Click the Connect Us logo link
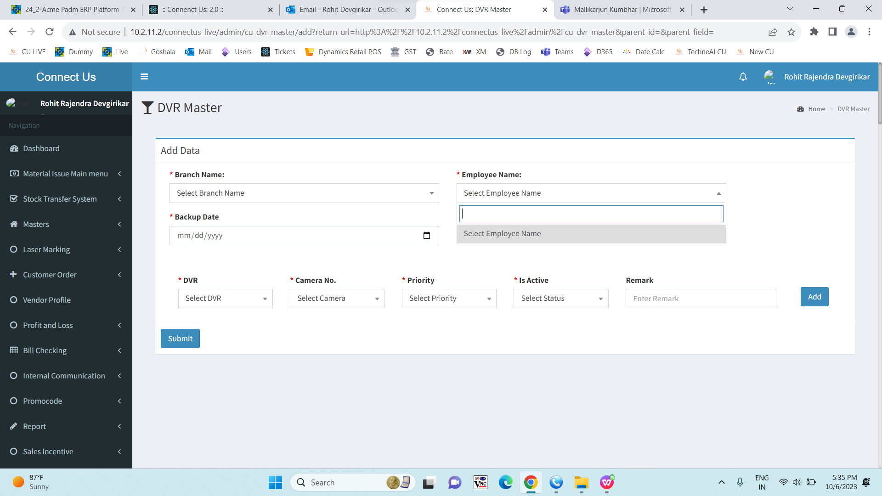Viewport: 882px width, 496px height. tap(66, 77)
